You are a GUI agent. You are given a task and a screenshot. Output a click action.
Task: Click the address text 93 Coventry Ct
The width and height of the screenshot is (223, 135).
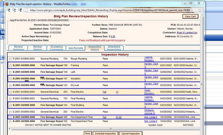click(185, 36)
